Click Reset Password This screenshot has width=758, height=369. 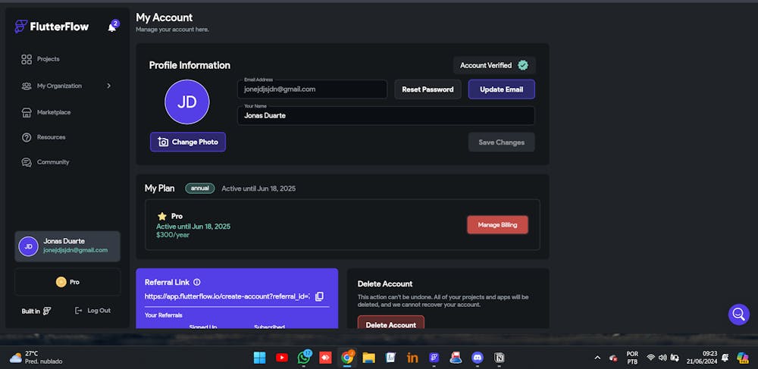click(x=428, y=89)
